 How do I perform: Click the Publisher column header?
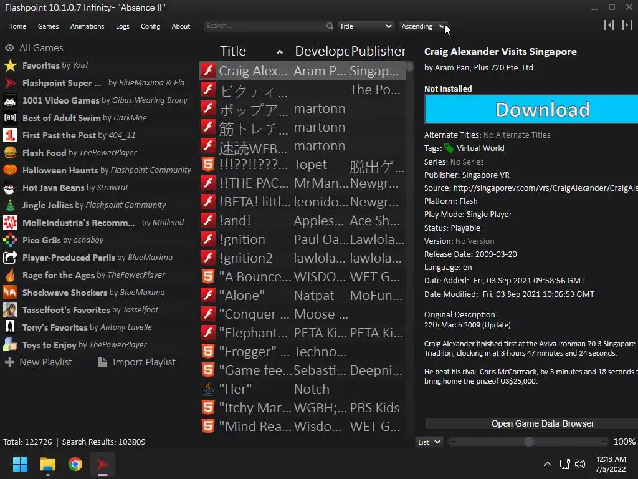pyautogui.click(x=378, y=51)
